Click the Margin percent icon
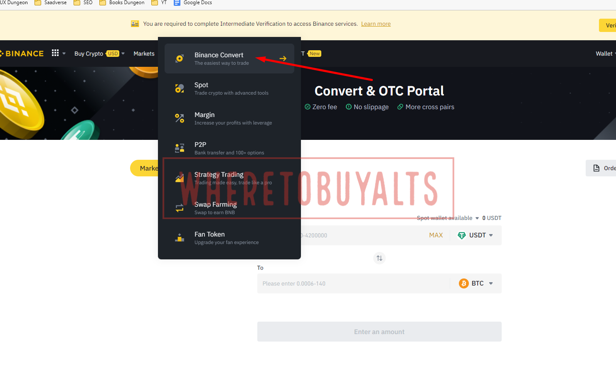Image resolution: width=616 pixels, height=376 pixels. pos(180,118)
